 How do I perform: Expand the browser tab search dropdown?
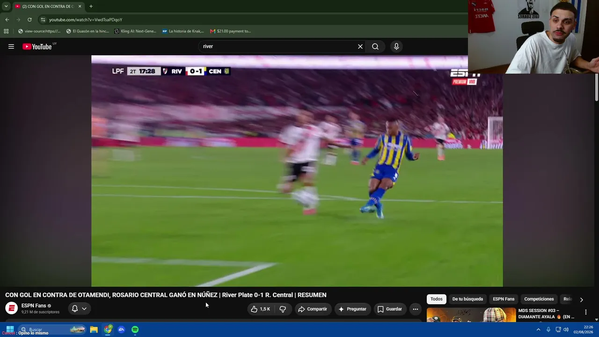coord(6,7)
